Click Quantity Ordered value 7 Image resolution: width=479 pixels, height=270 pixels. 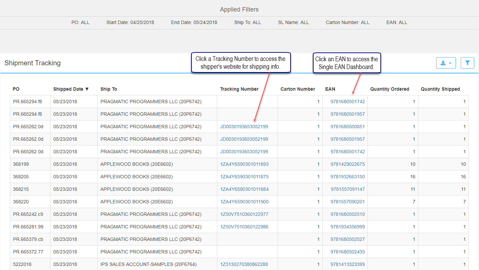tap(414, 202)
